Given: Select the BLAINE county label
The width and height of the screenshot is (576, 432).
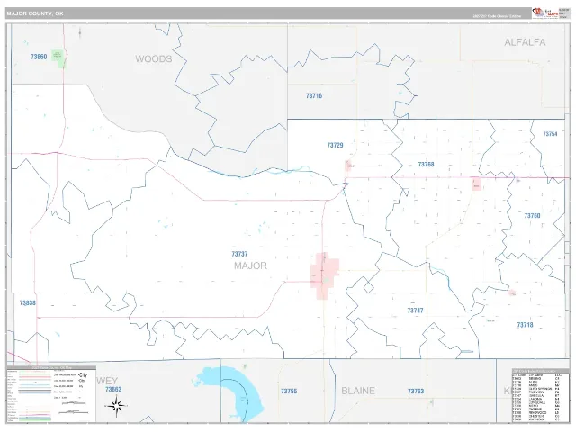Looking at the screenshot, I should click(x=358, y=391).
